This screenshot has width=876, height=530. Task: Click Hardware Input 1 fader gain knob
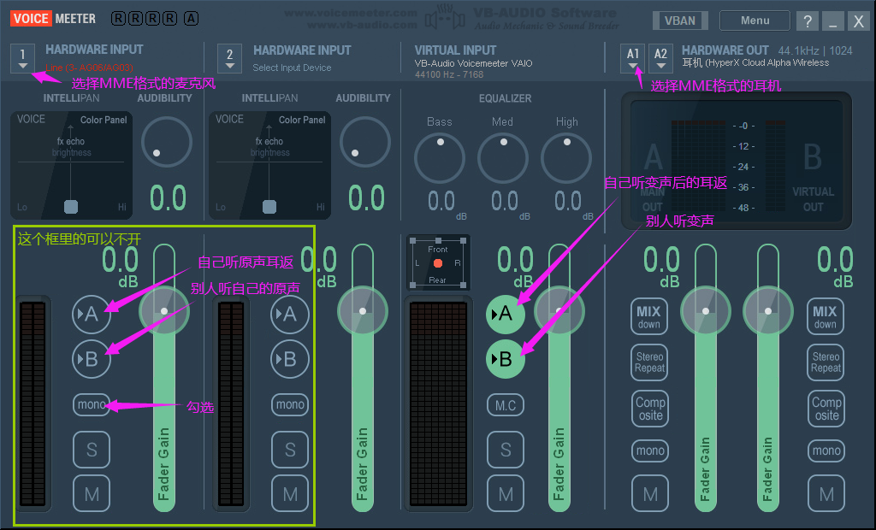pyautogui.click(x=164, y=311)
